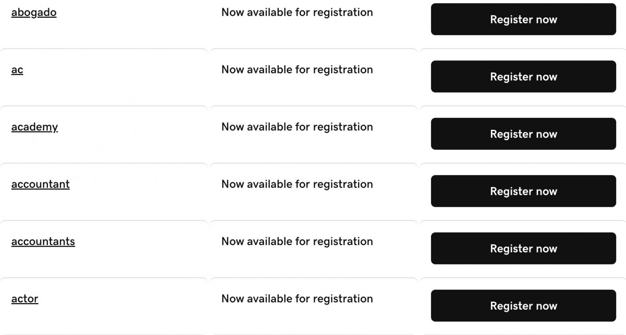
Task: Open the actor domain link
Action: (x=25, y=299)
